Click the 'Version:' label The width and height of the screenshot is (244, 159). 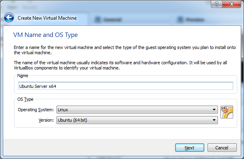tap(46, 120)
